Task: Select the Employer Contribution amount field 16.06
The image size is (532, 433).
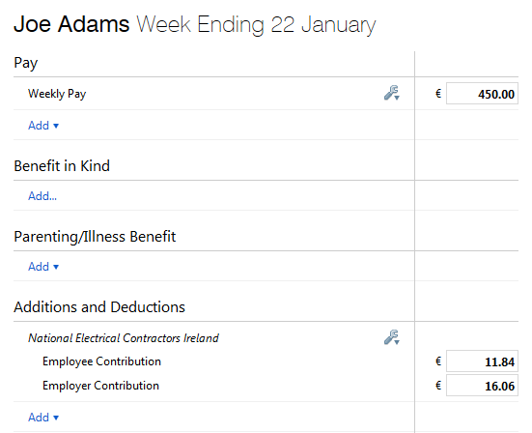Action: point(482,386)
